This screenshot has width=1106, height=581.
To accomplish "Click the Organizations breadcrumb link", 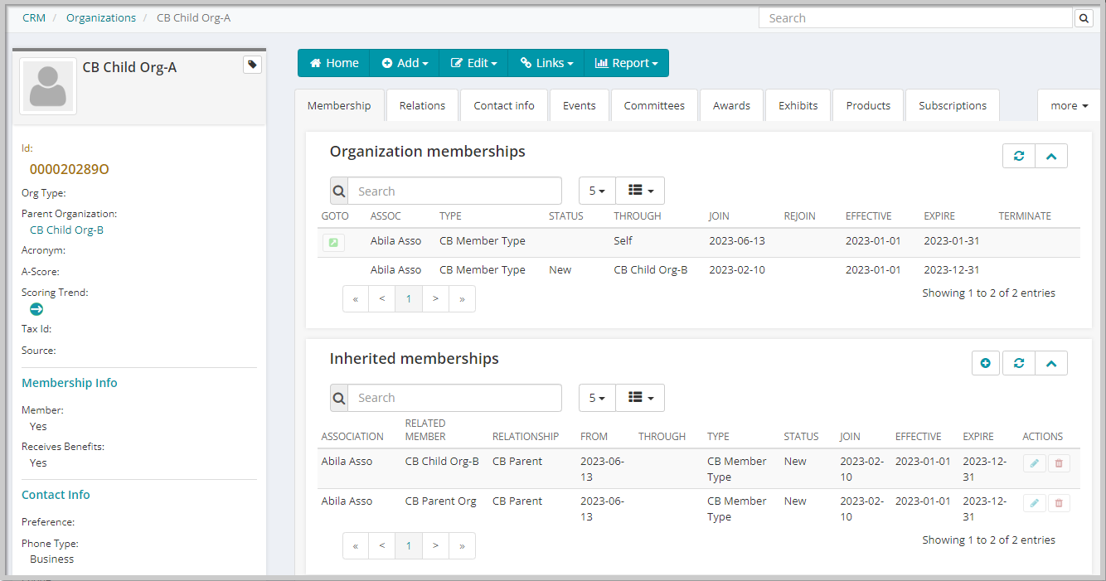I will click(101, 17).
